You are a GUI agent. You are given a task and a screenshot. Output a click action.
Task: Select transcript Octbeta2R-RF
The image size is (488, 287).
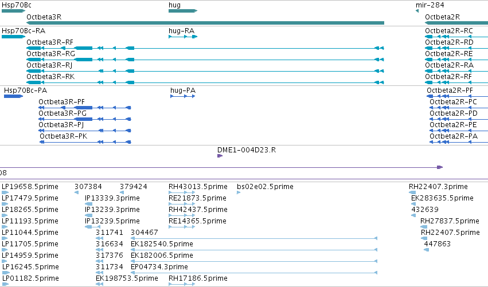448,77
